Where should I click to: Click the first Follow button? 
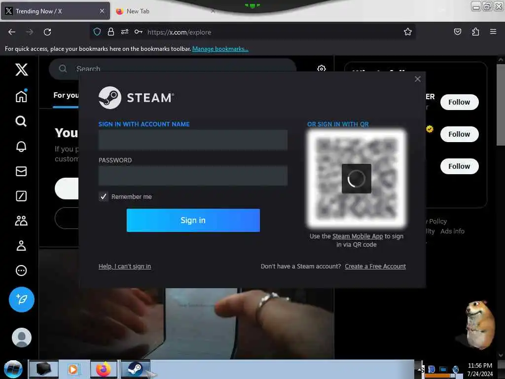click(x=459, y=102)
